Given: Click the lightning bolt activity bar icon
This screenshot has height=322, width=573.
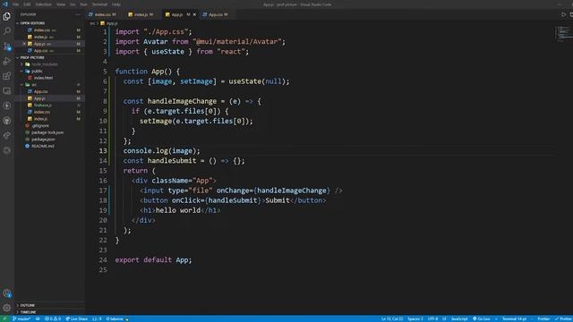Looking at the screenshot, I should [x=6, y=106].
